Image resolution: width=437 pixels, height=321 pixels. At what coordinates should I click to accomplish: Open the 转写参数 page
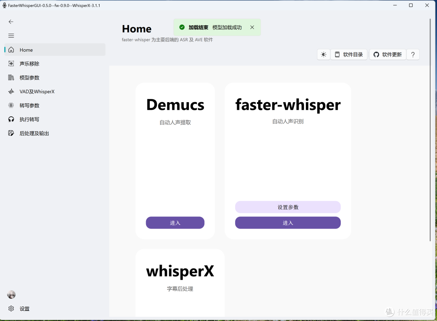55,105
